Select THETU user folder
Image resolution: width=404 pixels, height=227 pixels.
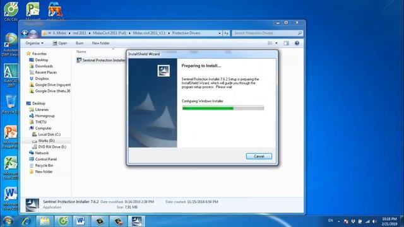tap(38, 122)
